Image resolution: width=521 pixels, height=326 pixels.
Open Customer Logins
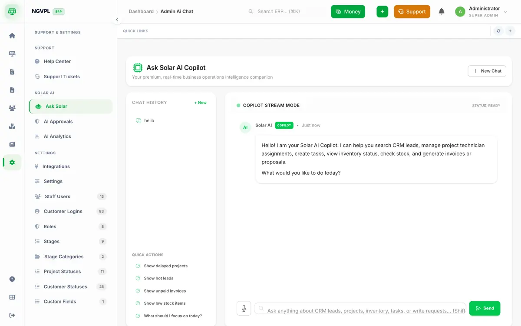[x=70, y=211]
